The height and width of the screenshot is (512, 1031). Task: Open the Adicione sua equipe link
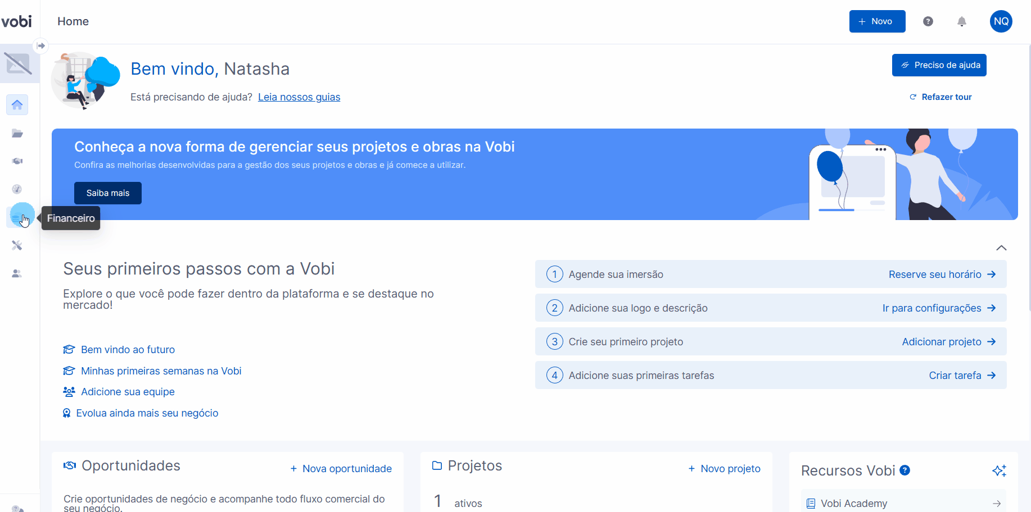(x=119, y=392)
